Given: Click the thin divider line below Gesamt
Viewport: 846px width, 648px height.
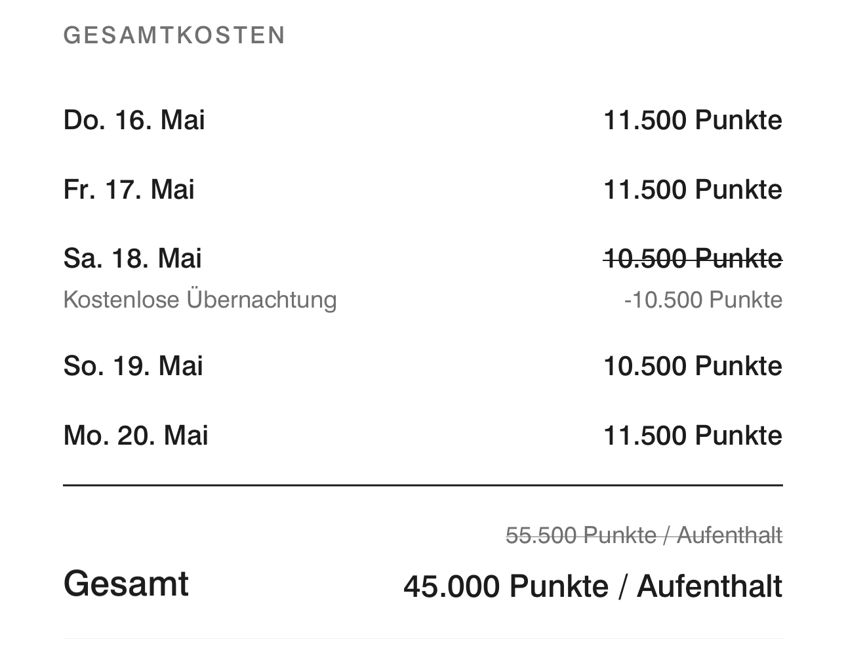Looking at the screenshot, I should point(423,638).
